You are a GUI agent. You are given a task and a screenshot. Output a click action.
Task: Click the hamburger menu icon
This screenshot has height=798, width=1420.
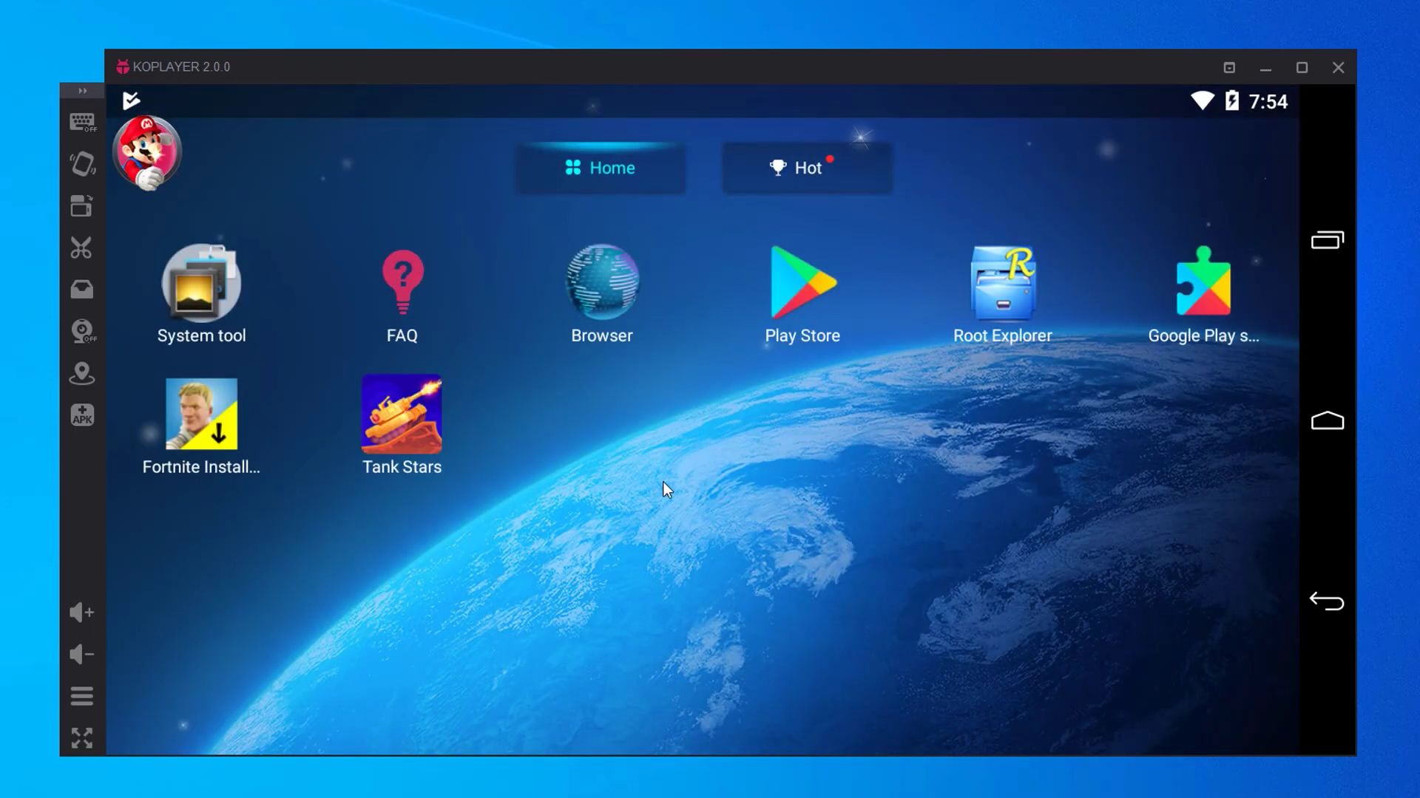[82, 696]
